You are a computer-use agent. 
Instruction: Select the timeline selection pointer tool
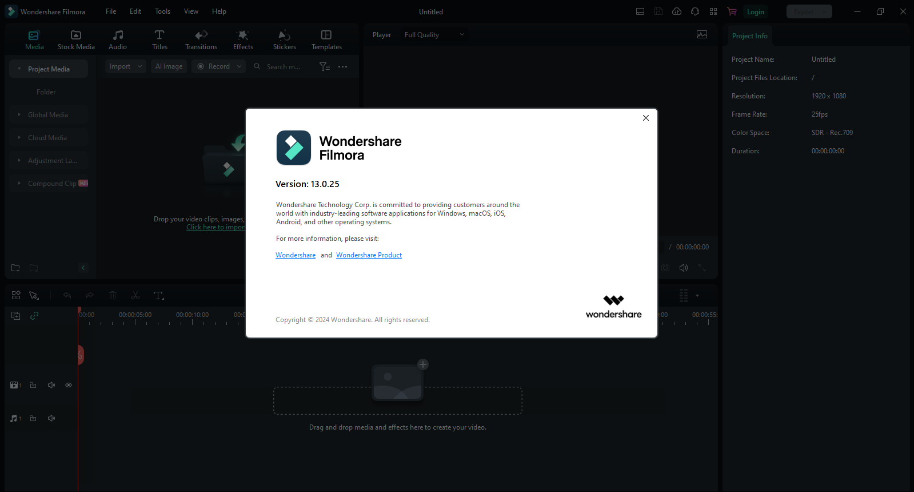[34, 295]
